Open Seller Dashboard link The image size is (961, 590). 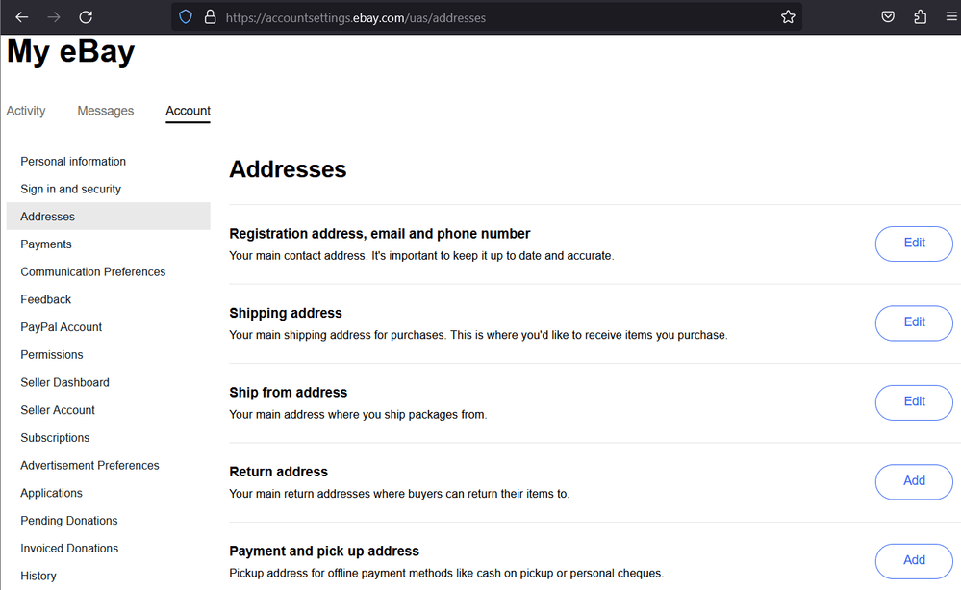[65, 382]
